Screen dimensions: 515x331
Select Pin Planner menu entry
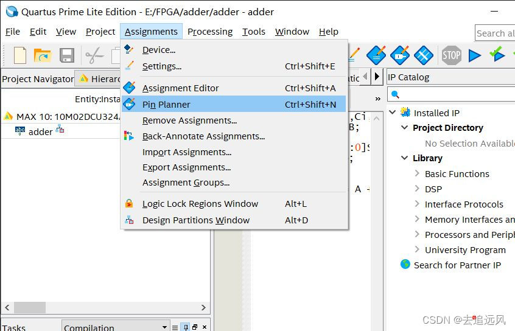click(234, 104)
